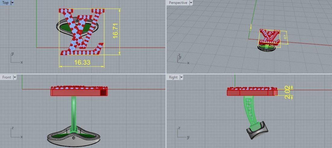This screenshot has width=332, height=148.
Task: Click the Right view y-z axis icon
Action: pyautogui.click(x=183, y=132)
